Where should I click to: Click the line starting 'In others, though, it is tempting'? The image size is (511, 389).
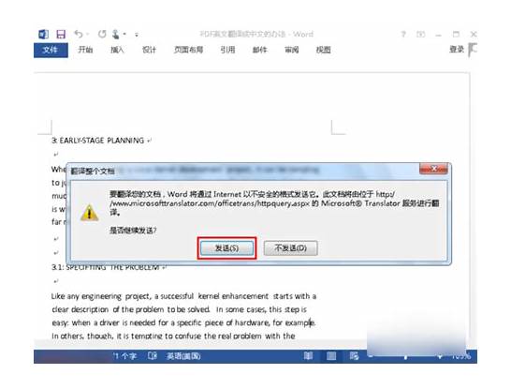(x=173, y=336)
